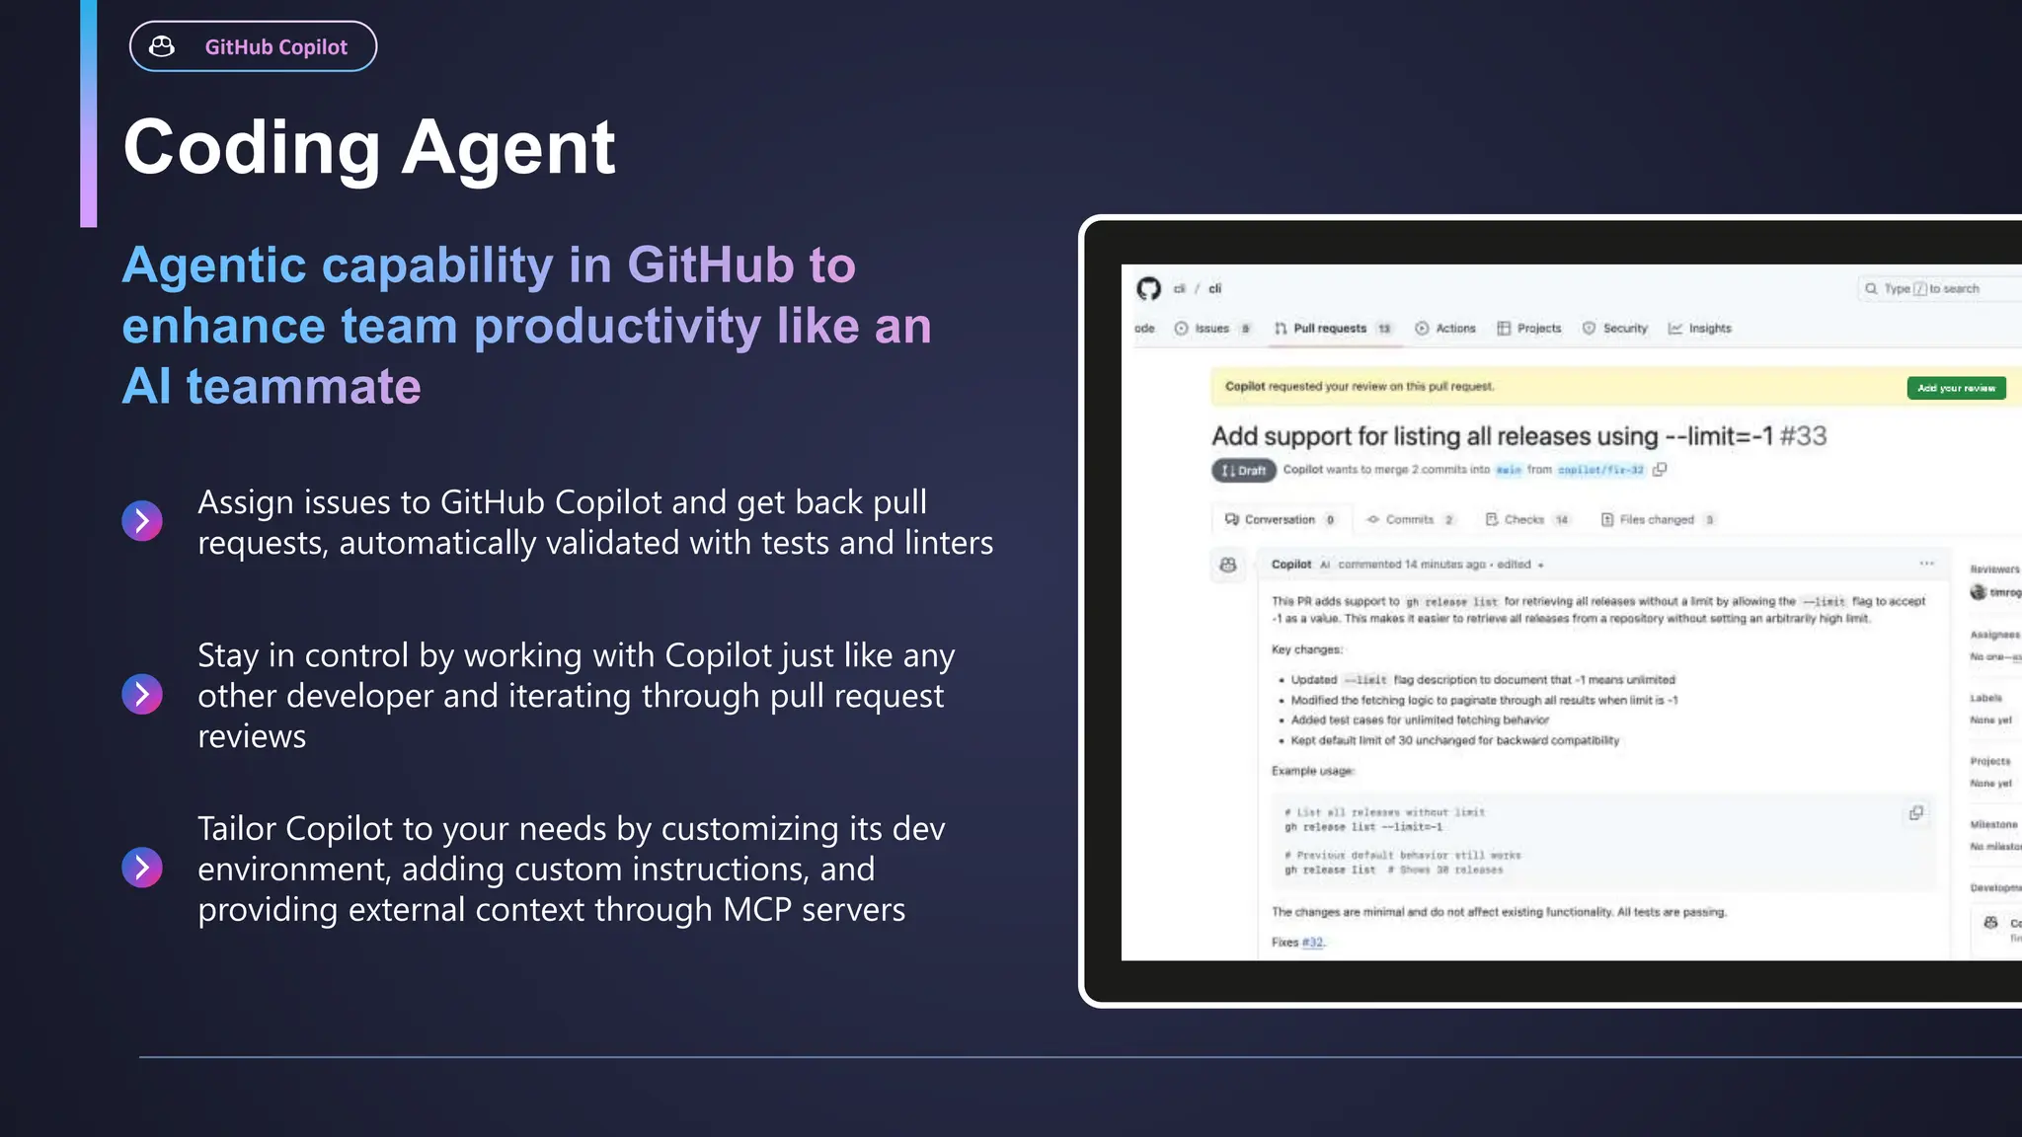Click 'gh release list --limit=-1' code line
The height and width of the screenshot is (1137, 2022).
(x=1363, y=827)
